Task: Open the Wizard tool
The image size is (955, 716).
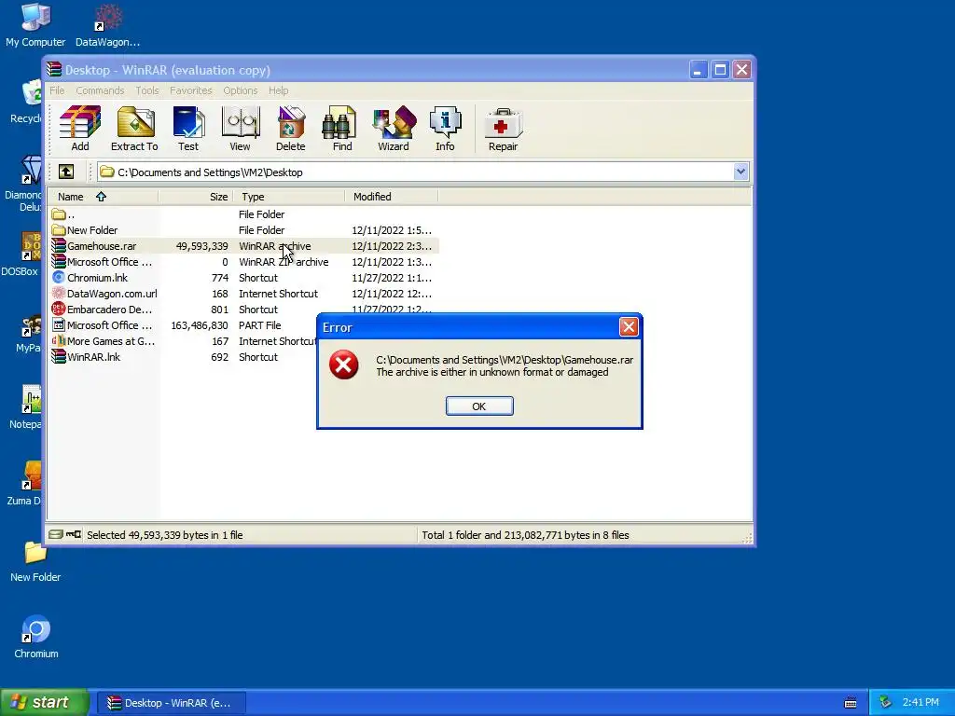Action: [x=394, y=129]
